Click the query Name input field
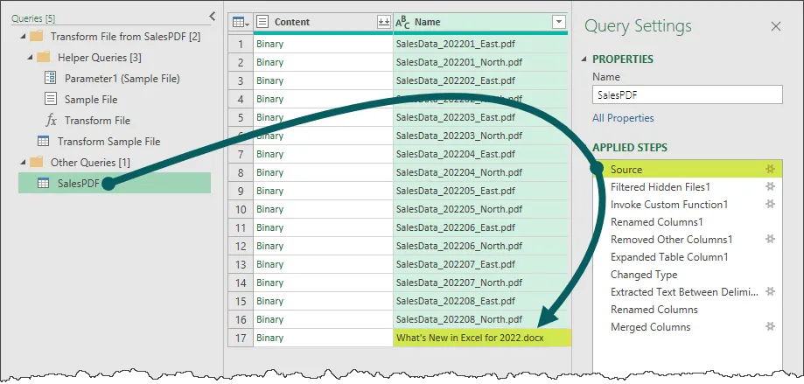 [687, 95]
